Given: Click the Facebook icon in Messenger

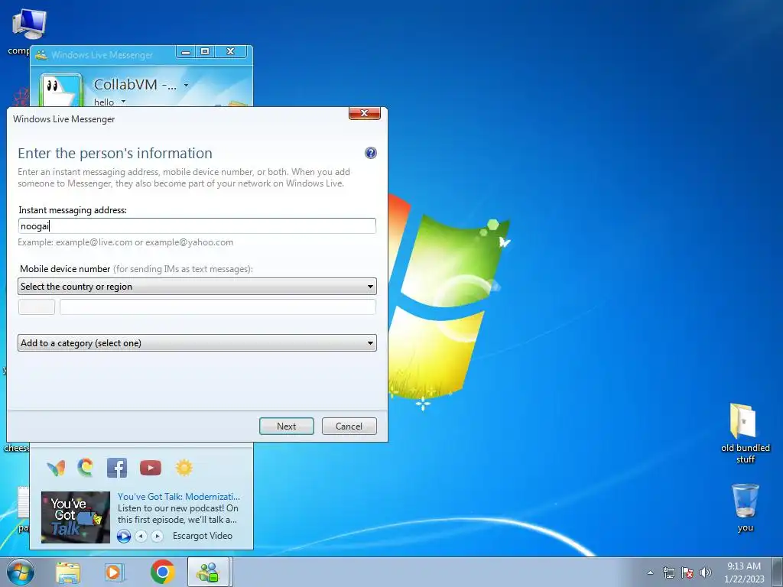Looking at the screenshot, I should coord(117,469).
